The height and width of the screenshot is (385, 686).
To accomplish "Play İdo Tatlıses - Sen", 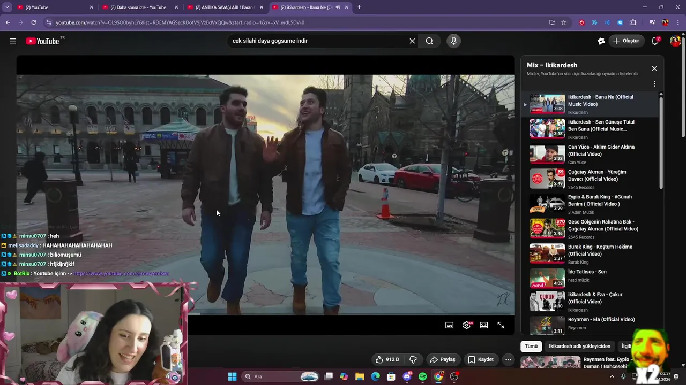I will [x=590, y=278].
